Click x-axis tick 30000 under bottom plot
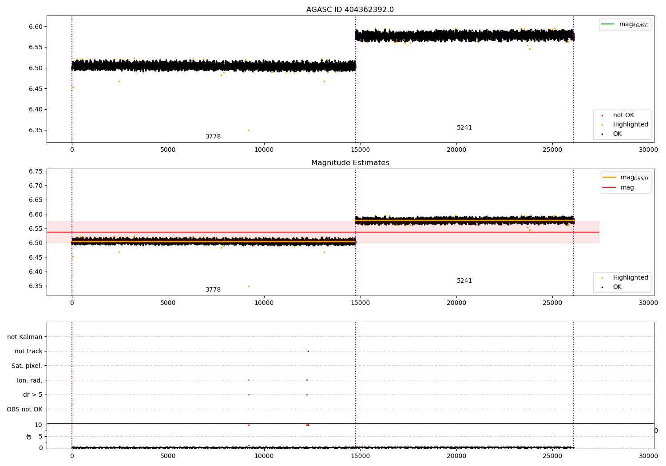This screenshot has height=466, width=666. click(648, 456)
